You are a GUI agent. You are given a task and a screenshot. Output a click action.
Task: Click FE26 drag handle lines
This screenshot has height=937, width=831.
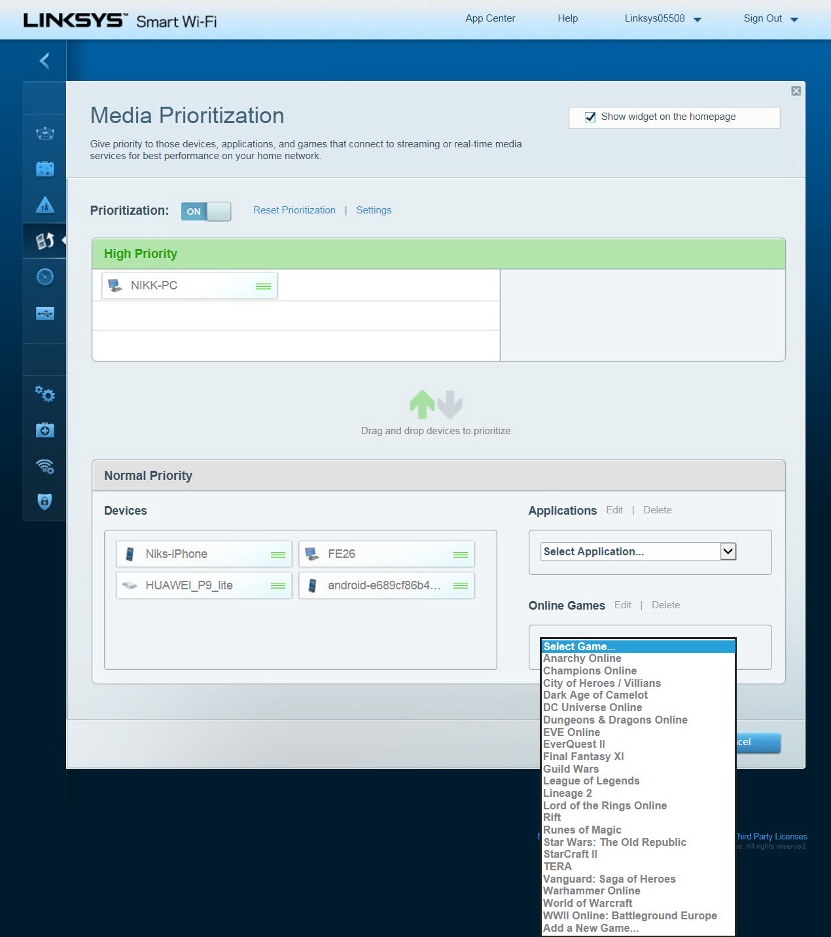(x=461, y=555)
